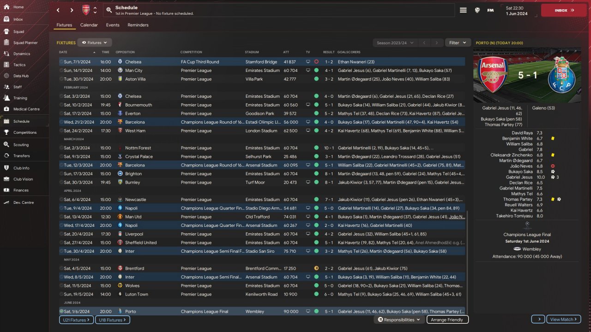591x332 pixels.
Task: Open the hamburger menu icon
Action: pos(463,10)
